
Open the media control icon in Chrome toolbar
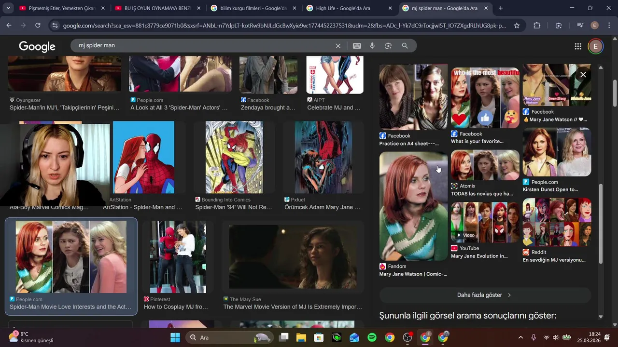[580, 26]
